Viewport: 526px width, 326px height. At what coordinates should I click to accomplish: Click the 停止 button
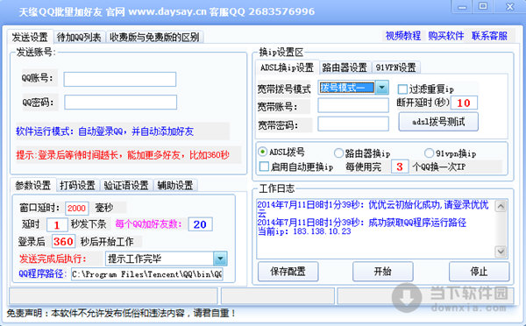[479, 272]
